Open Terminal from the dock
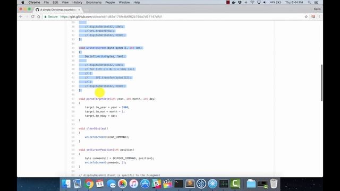The width and height of the screenshot is (340, 191). point(178,184)
